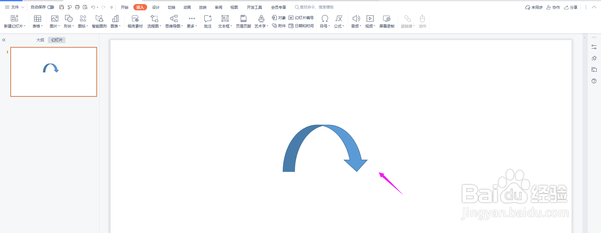Image resolution: width=601 pixels, height=233 pixels.
Task: Open Header and Footer (页眉页脚)
Action: tap(244, 22)
